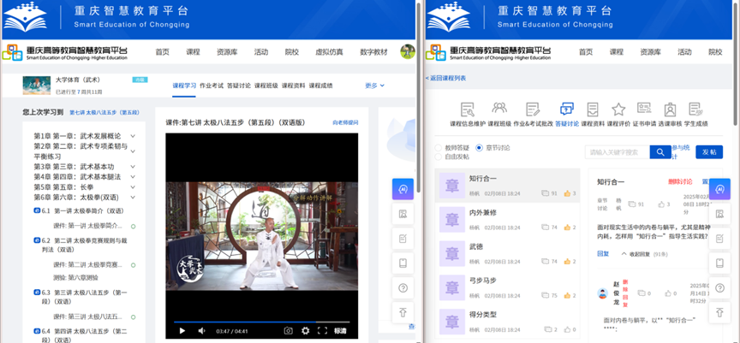740x343 pixels.
Task: Click 删除讨论 red link
Action: pos(680,181)
